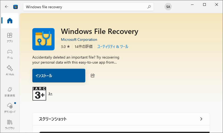The width and height of the screenshot is (223, 133).
Task: Go back with the arrow icon
Action: point(7,7)
